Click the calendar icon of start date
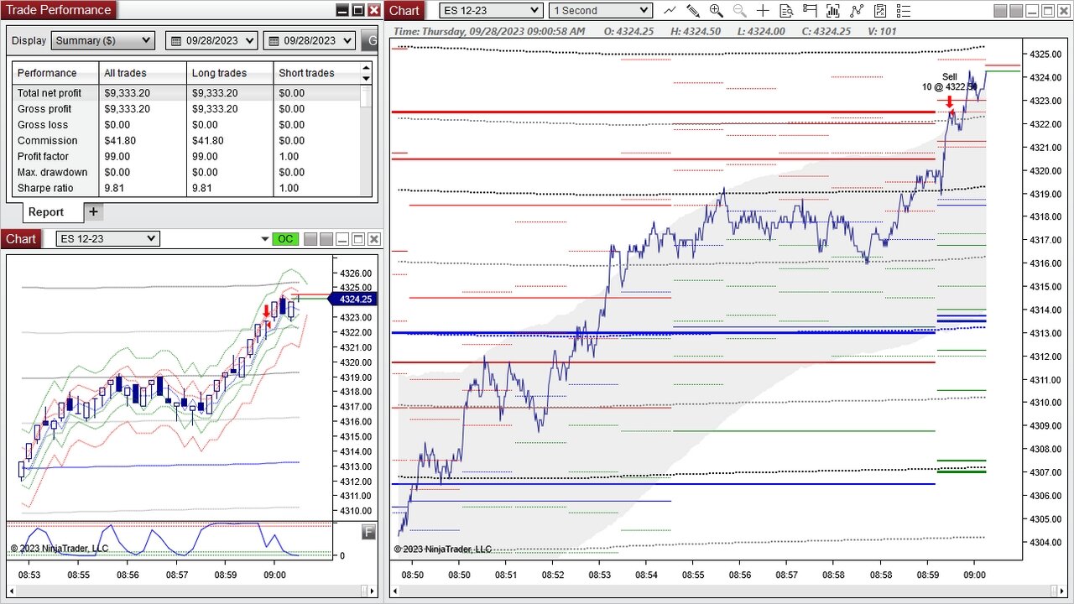 [x=175, y=40]
